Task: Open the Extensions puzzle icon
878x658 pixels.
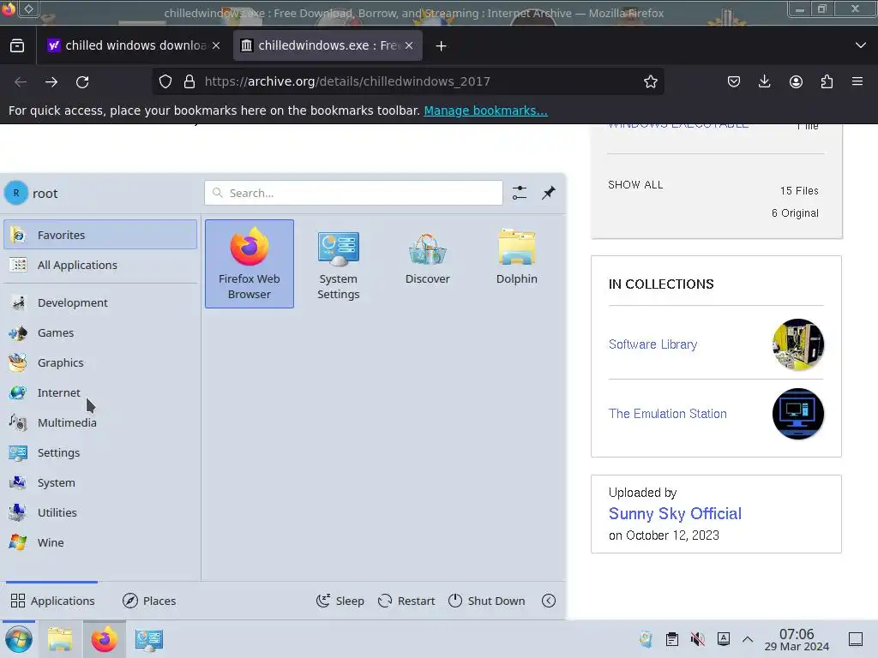Action: pyautogui.click(x=827, y=81)
